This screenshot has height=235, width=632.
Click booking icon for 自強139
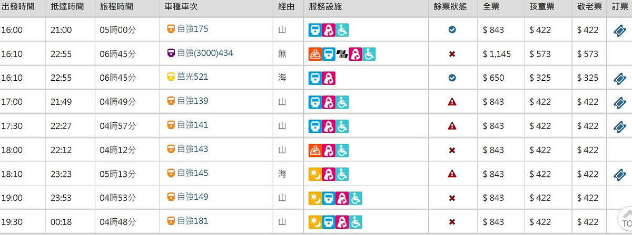pyautogui.click(x=619, y=103)
